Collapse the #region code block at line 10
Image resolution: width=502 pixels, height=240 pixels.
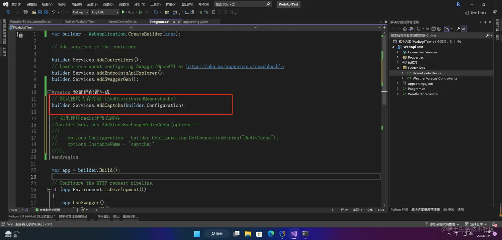[x=49, y=92]
